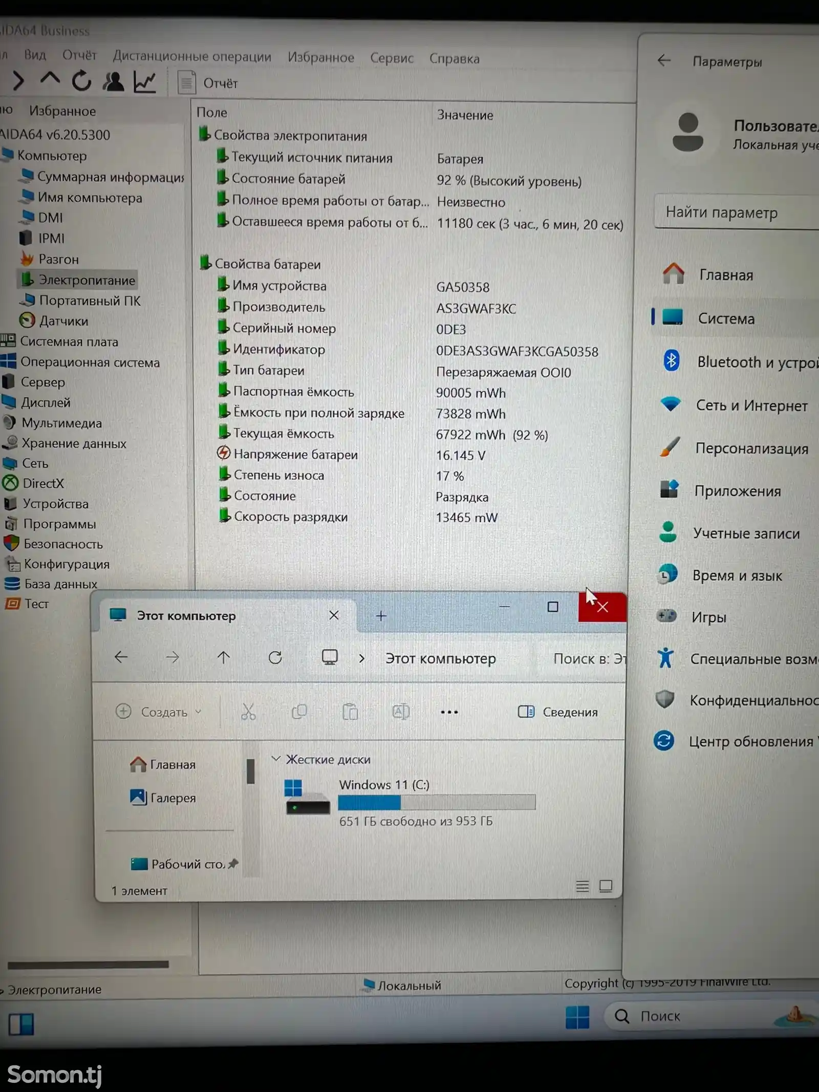Open Галерея in Explorer sidebar

[x=163, y=798]
